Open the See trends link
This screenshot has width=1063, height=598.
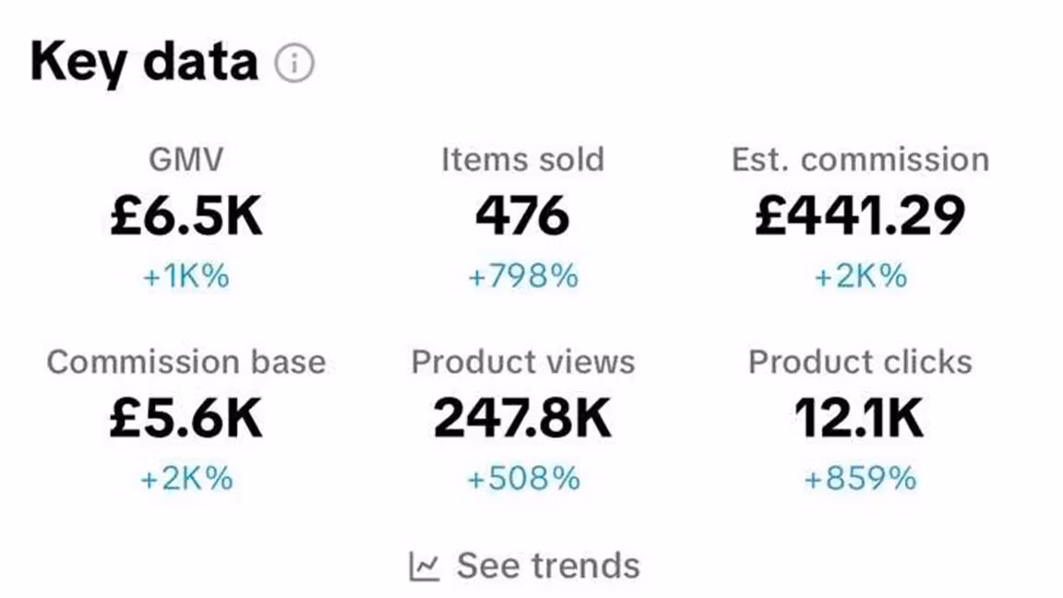click(547, 565)
